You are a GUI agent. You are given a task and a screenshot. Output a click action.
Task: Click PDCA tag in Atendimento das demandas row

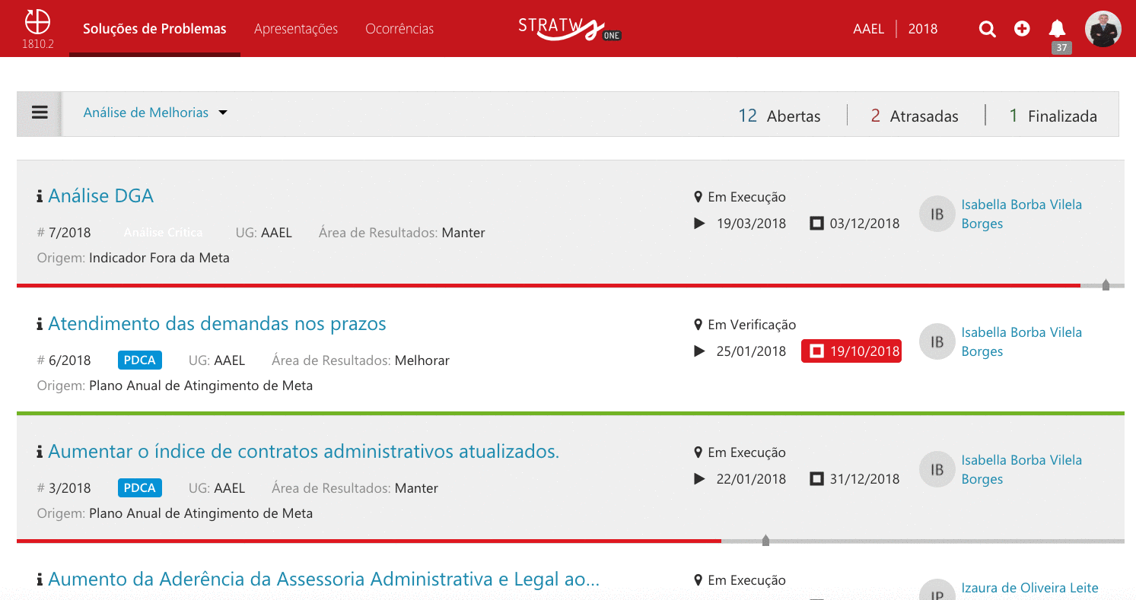(x=139, y=360)
